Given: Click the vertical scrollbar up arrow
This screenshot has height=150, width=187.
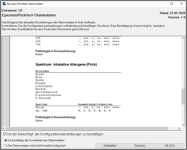Looking at the screenshot, I should click(x=183, y=38).
